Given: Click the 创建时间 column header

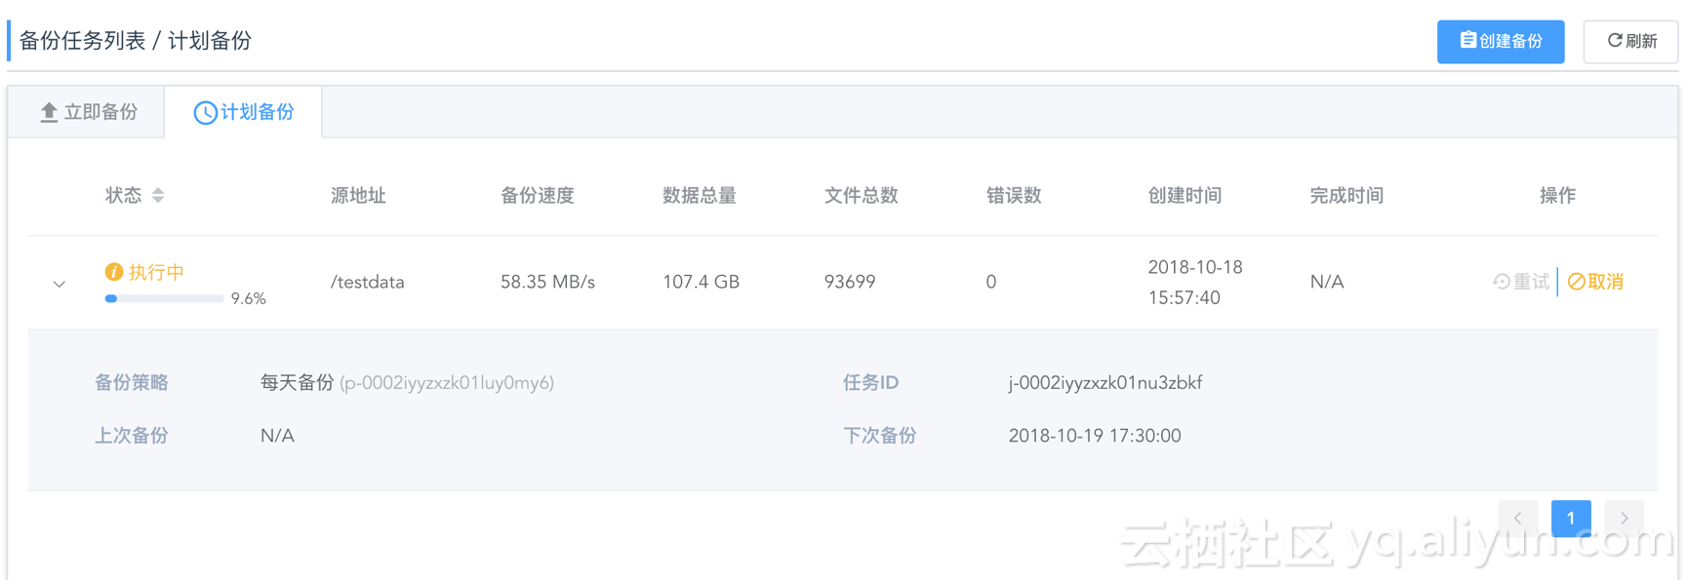Looking at the screenshot, I should pos(1185,196).
